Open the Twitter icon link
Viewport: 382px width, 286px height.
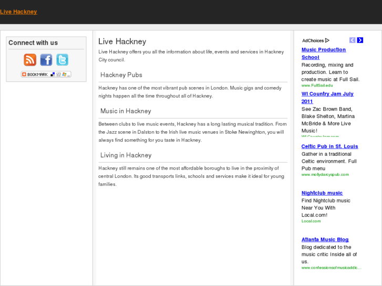tap(62, 60)
